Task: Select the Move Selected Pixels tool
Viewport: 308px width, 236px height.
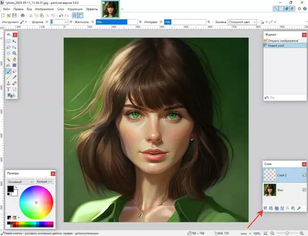Action: click(14, 41)
